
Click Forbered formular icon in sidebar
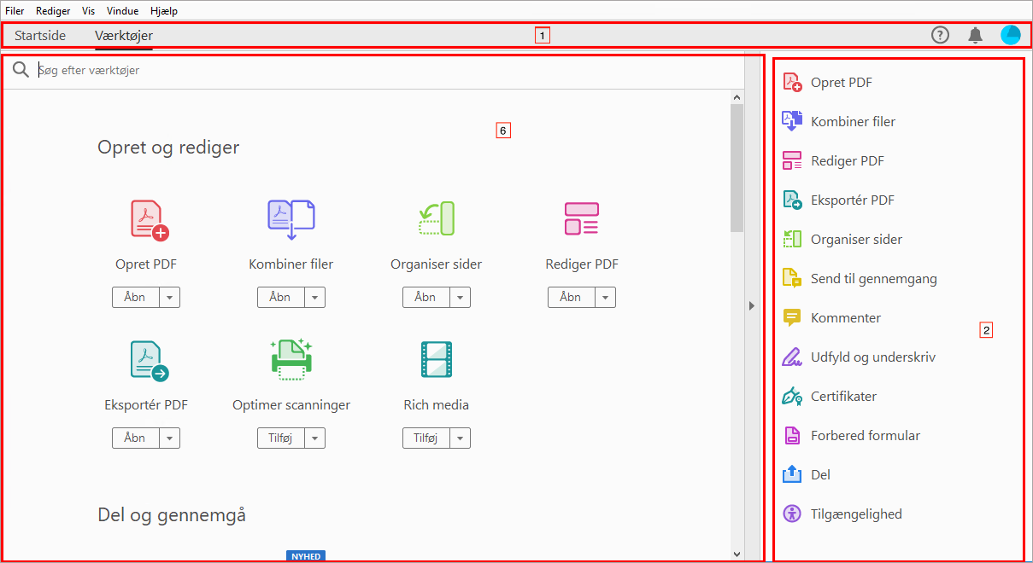coord(792,435)
